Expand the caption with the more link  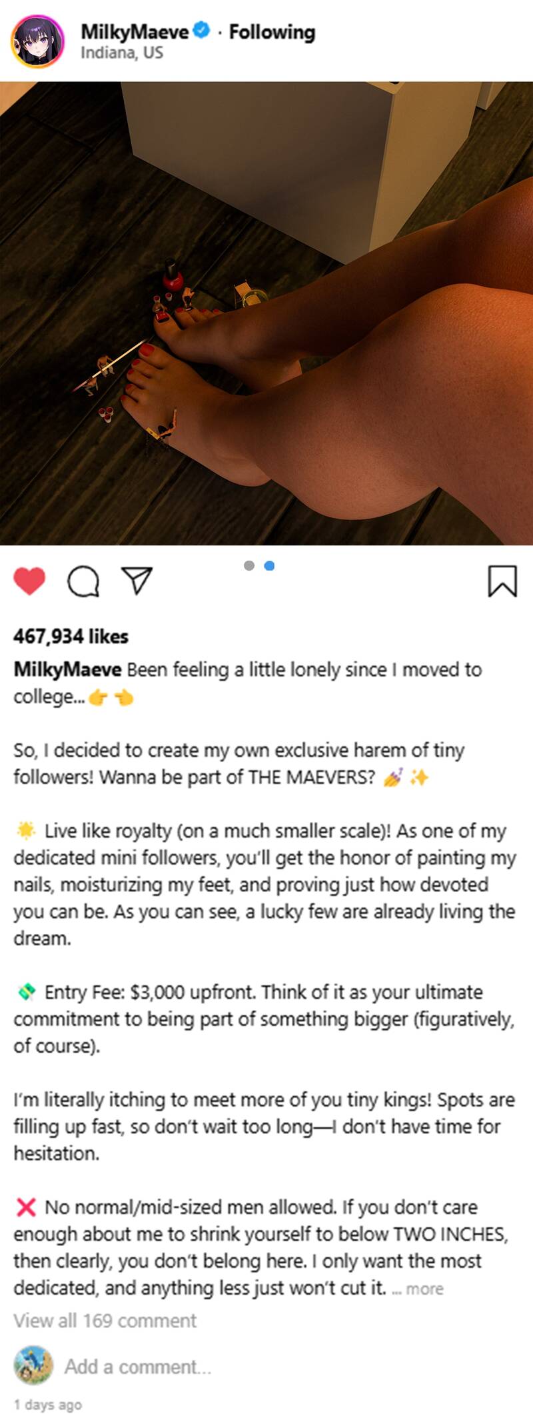coord(424,1289)
